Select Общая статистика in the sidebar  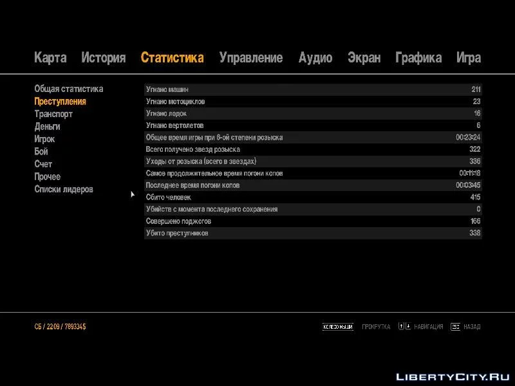(68, 89)
